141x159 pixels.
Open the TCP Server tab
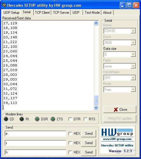click(x=61, y=13)
